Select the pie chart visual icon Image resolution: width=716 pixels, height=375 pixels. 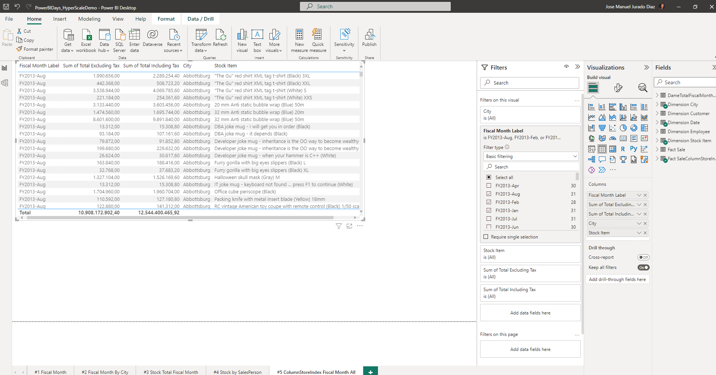coord(623,128)
